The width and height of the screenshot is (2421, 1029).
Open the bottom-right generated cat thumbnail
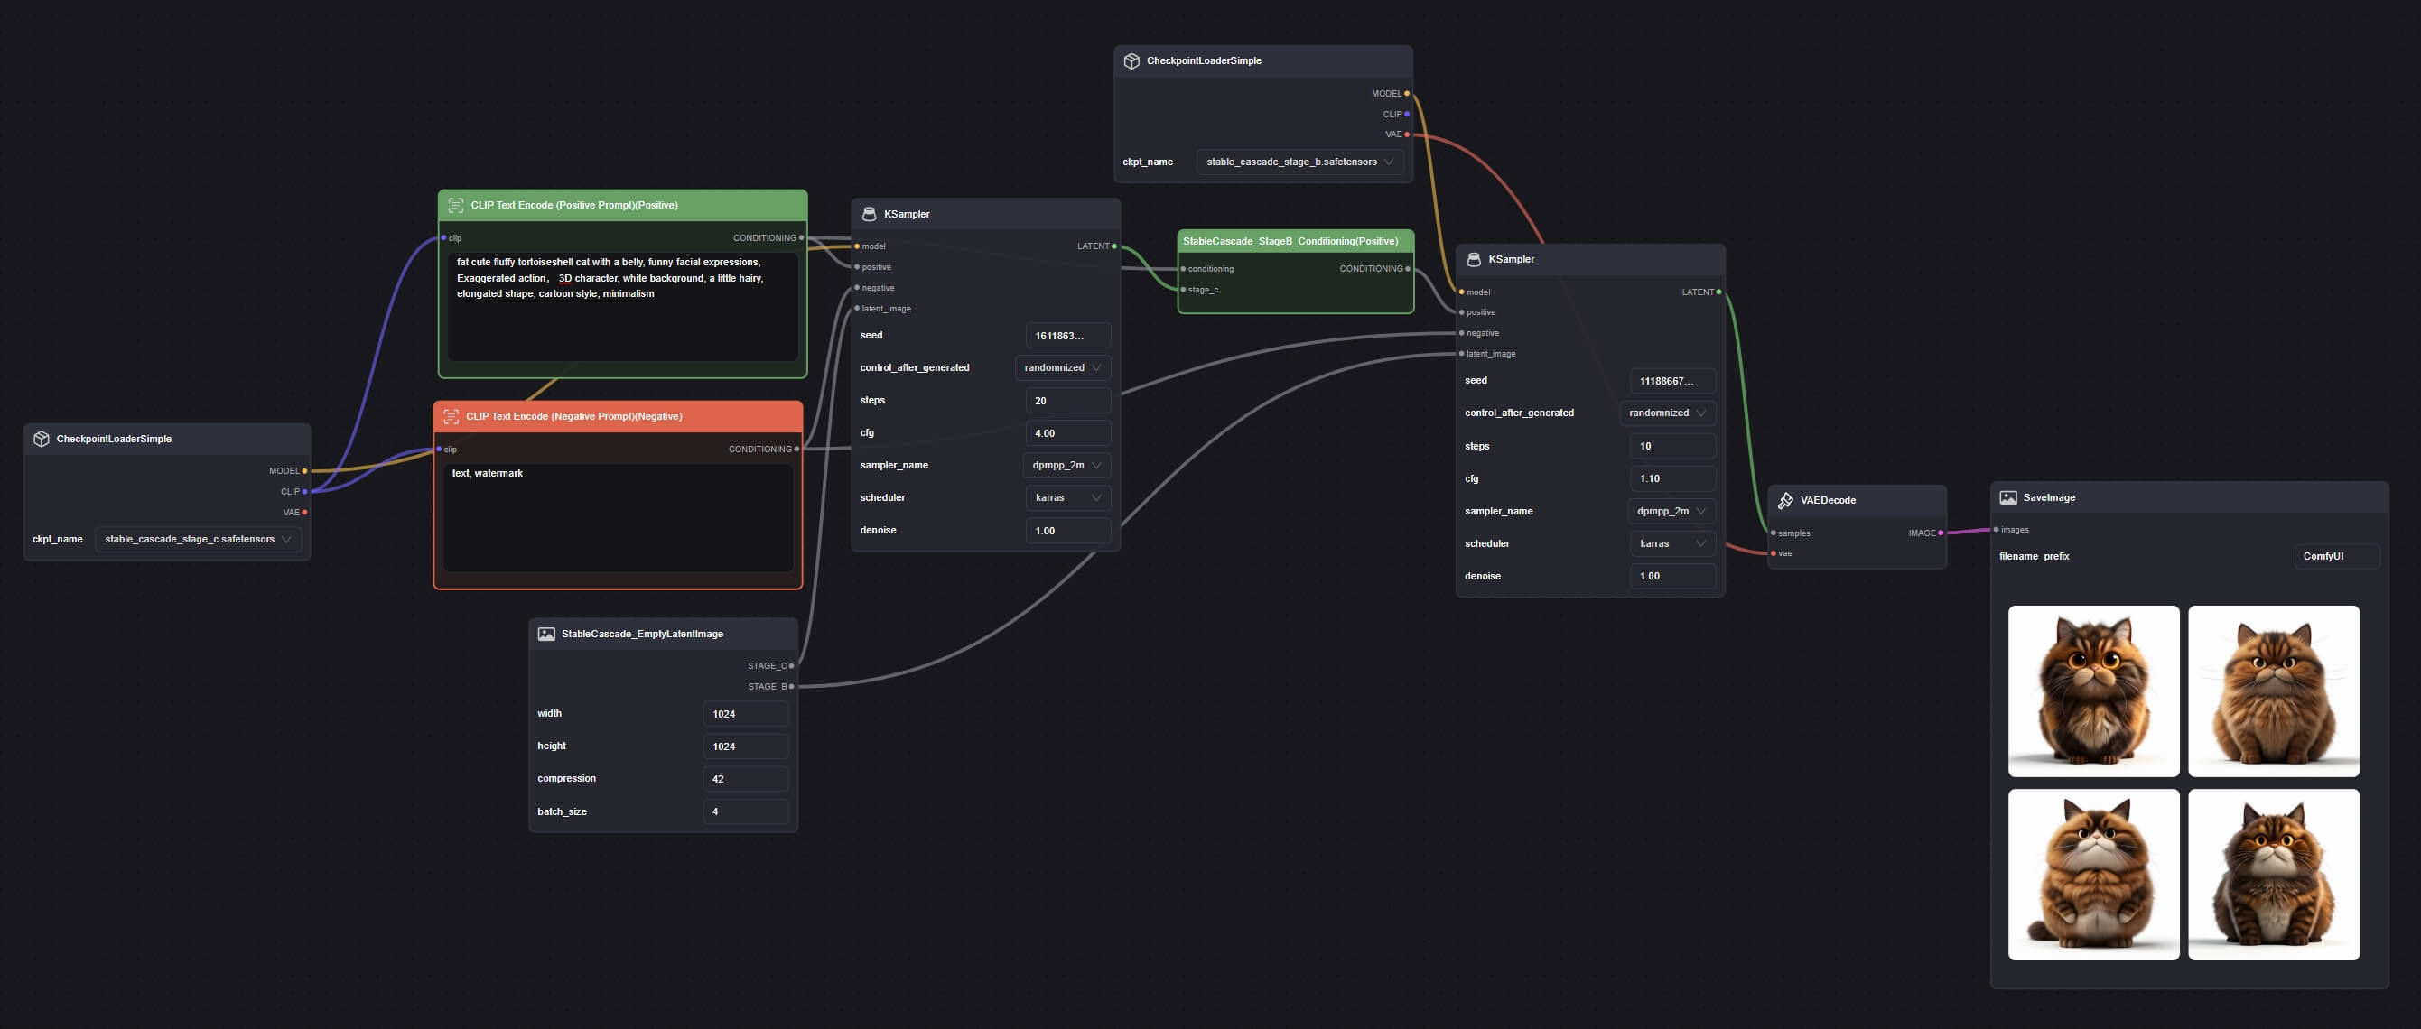coord(2274,875)
